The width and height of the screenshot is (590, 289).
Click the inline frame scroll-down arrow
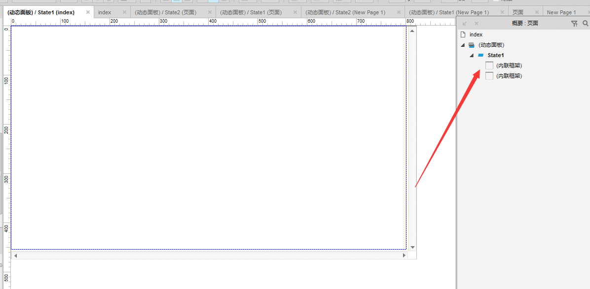click(x=412, y=247)
